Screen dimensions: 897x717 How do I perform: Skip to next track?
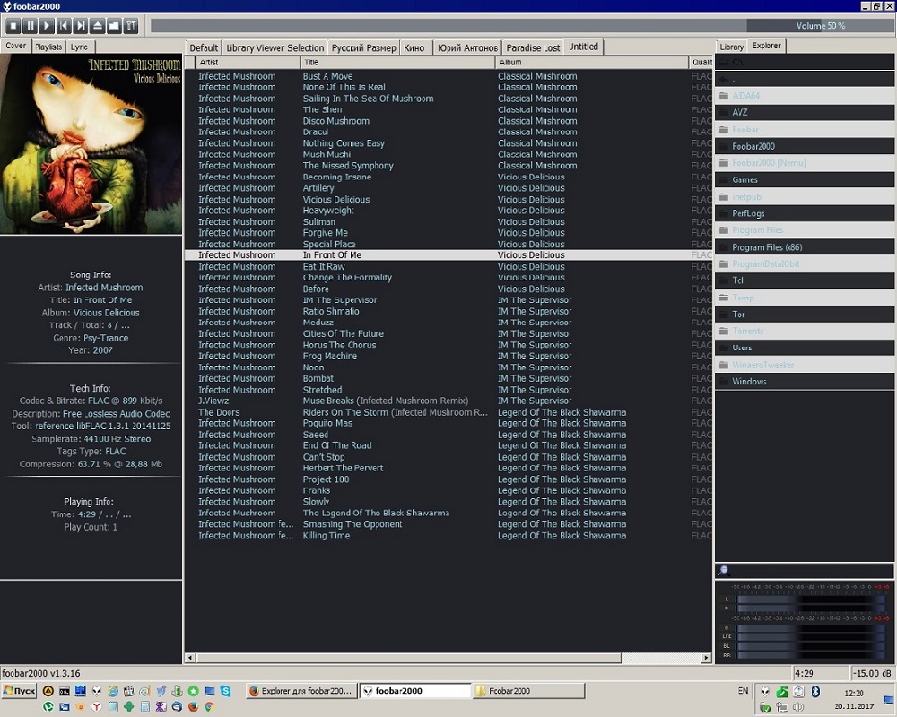(80, 25)
